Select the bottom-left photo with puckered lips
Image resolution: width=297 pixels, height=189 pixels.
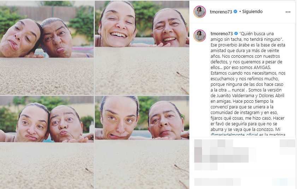point(47,142)
